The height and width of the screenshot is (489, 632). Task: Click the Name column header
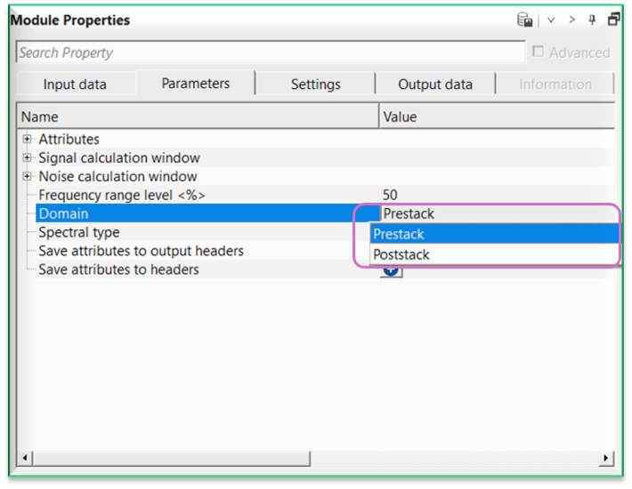coord(39,116)
